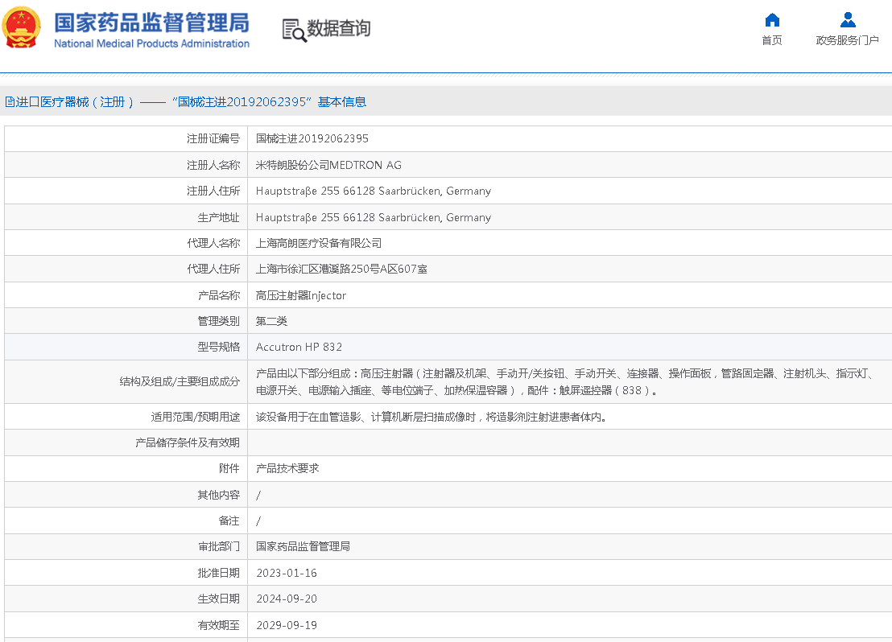Click the approval date 2023-01-16
The height and width of the screenshot is (642, 892).
coord(287,573)
